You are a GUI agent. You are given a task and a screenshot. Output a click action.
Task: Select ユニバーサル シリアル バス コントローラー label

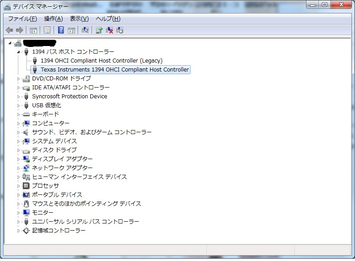(86, 222)
